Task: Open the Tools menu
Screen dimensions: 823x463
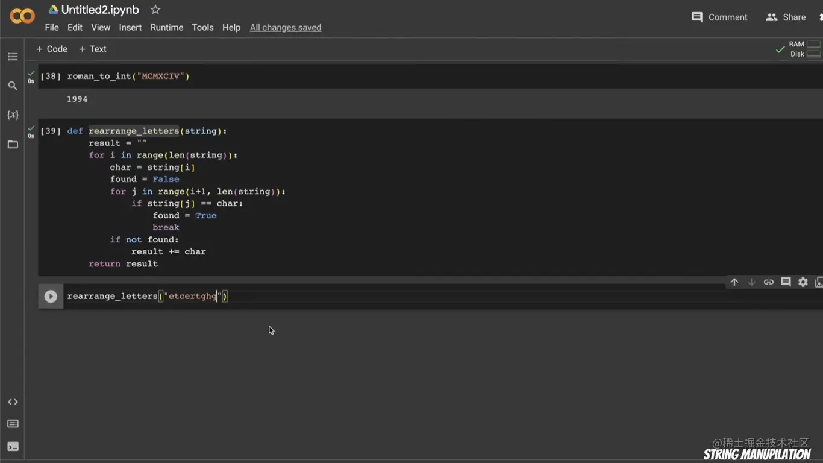Action: (x=202, y=27)
